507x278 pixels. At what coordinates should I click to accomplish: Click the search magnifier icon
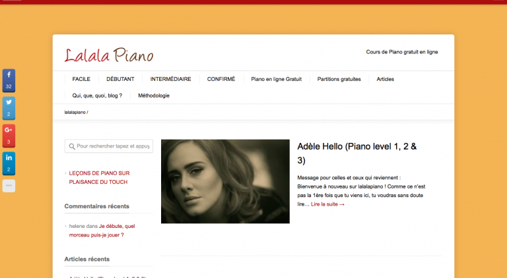pyautogui.click(x=72, y=146)
